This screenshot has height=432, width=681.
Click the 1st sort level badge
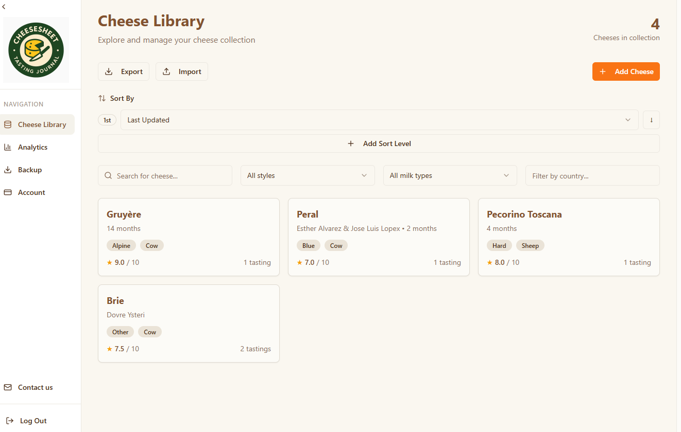107,120
